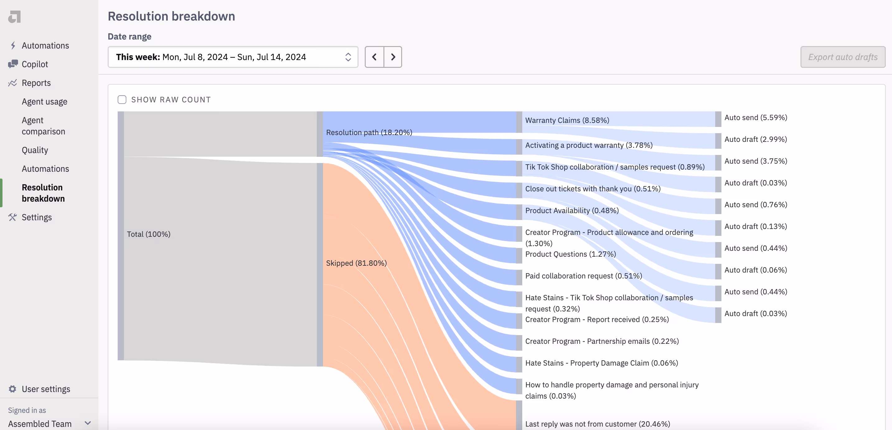892x430 pixels.
Task: Click the Resolution path (18.20%) flow
Action: 369,132
